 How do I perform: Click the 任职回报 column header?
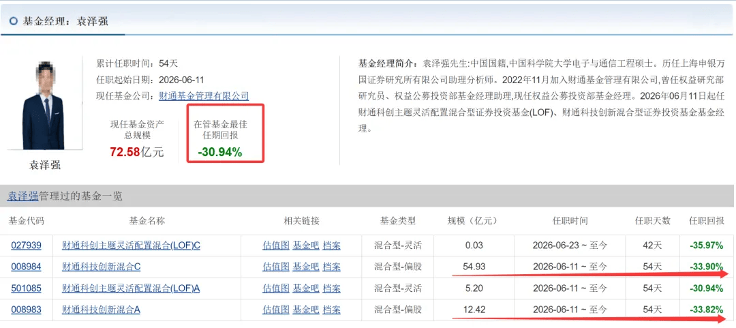[706, 221]
